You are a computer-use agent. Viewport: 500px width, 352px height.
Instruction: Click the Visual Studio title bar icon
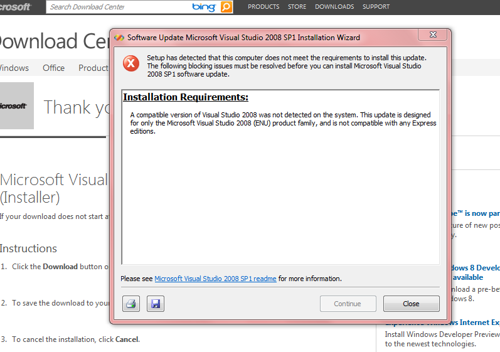tap(119, 38)
